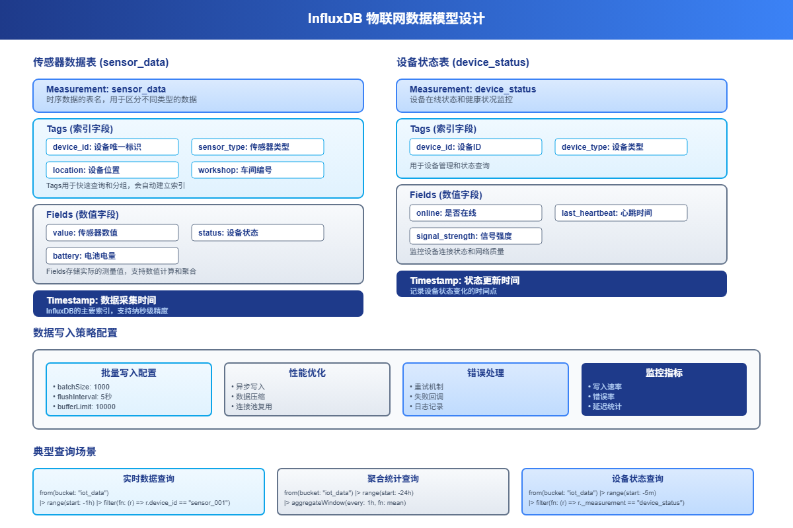The image size is (793, 528).
Task: Click the 性能优化 panel
Action: click(307, 389)
